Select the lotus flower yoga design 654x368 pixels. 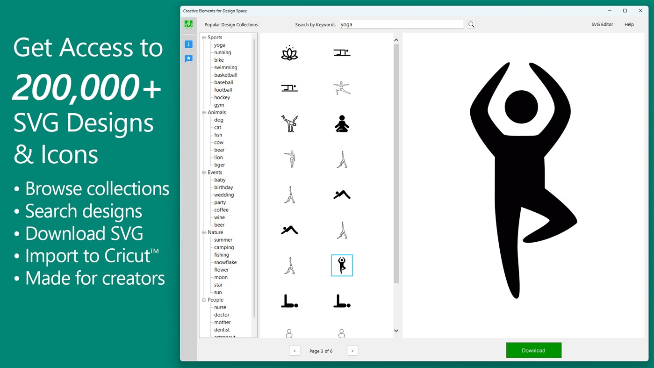point(289,52)
